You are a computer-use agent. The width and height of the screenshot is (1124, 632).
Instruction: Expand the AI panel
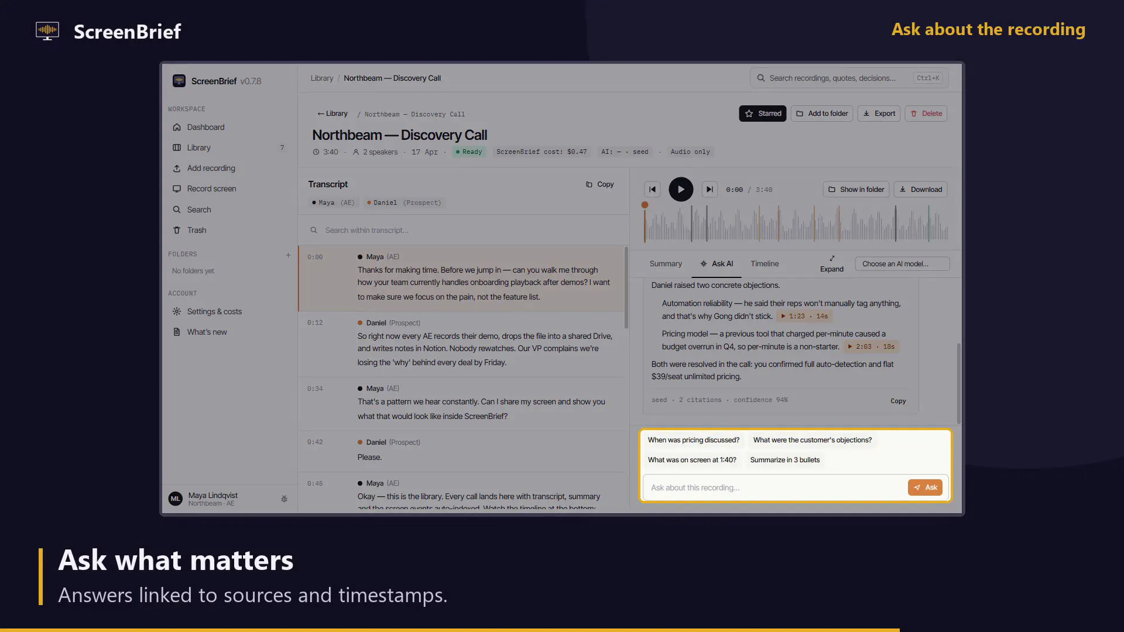tap(831, 264)
